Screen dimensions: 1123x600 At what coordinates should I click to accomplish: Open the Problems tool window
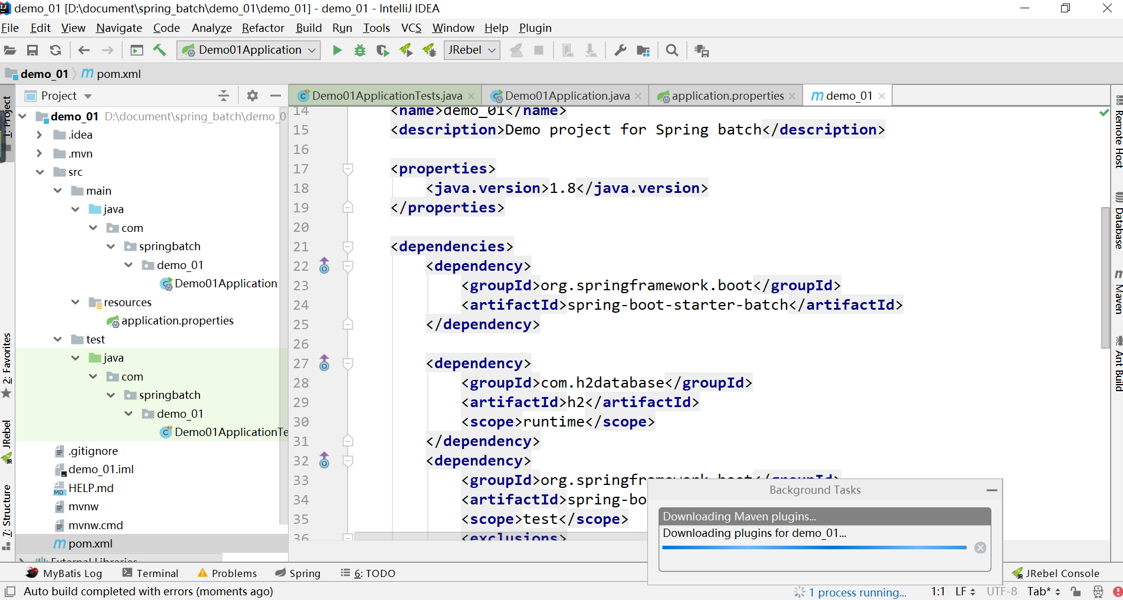(227, 573)
